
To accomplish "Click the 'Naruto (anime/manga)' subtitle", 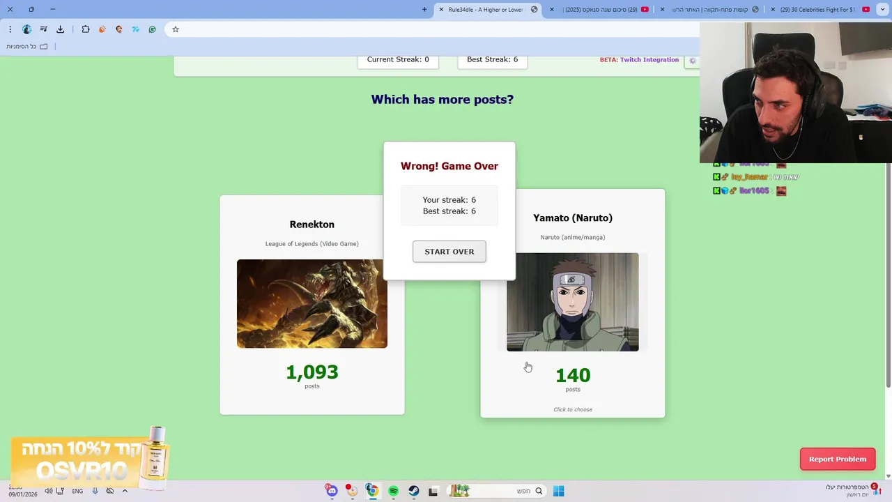I will point(573,237).
